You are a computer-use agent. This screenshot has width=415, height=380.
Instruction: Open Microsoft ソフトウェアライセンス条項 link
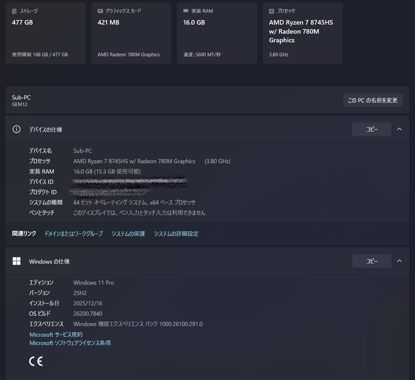(x=70, y=343)
